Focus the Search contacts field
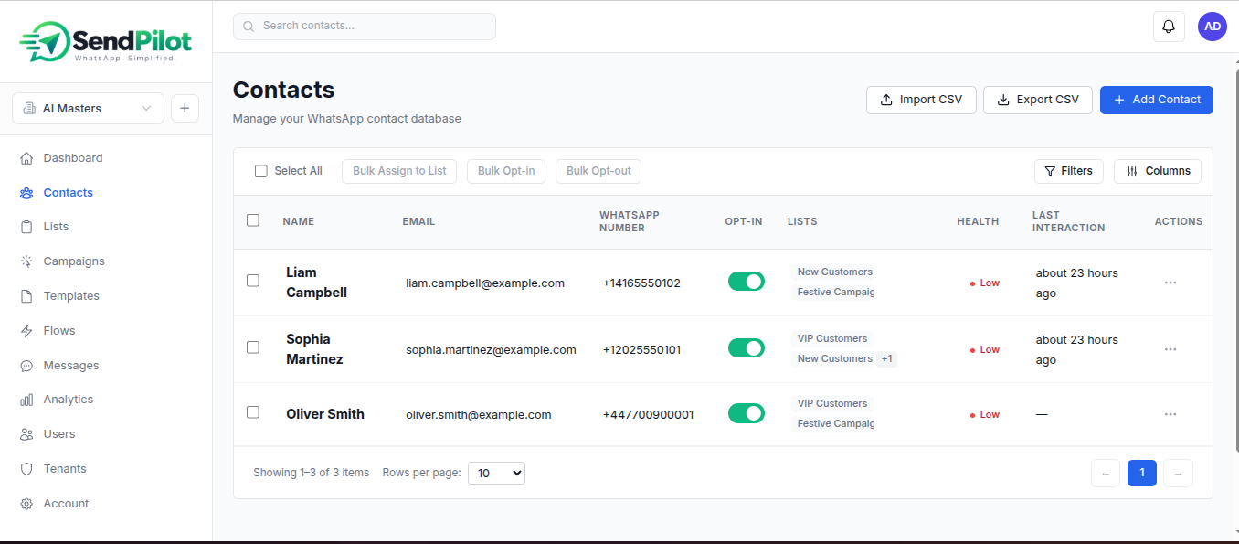This screenshot has width=1239, height=544. click(x=365, y=27)
